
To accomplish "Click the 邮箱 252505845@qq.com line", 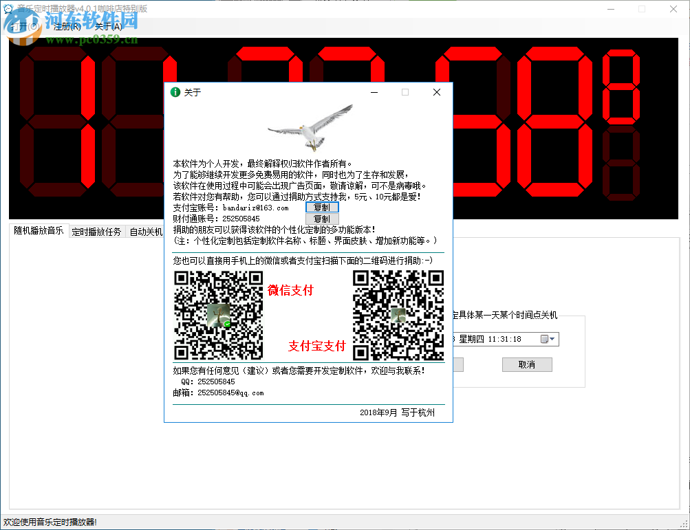I will [x=218, y=393].
